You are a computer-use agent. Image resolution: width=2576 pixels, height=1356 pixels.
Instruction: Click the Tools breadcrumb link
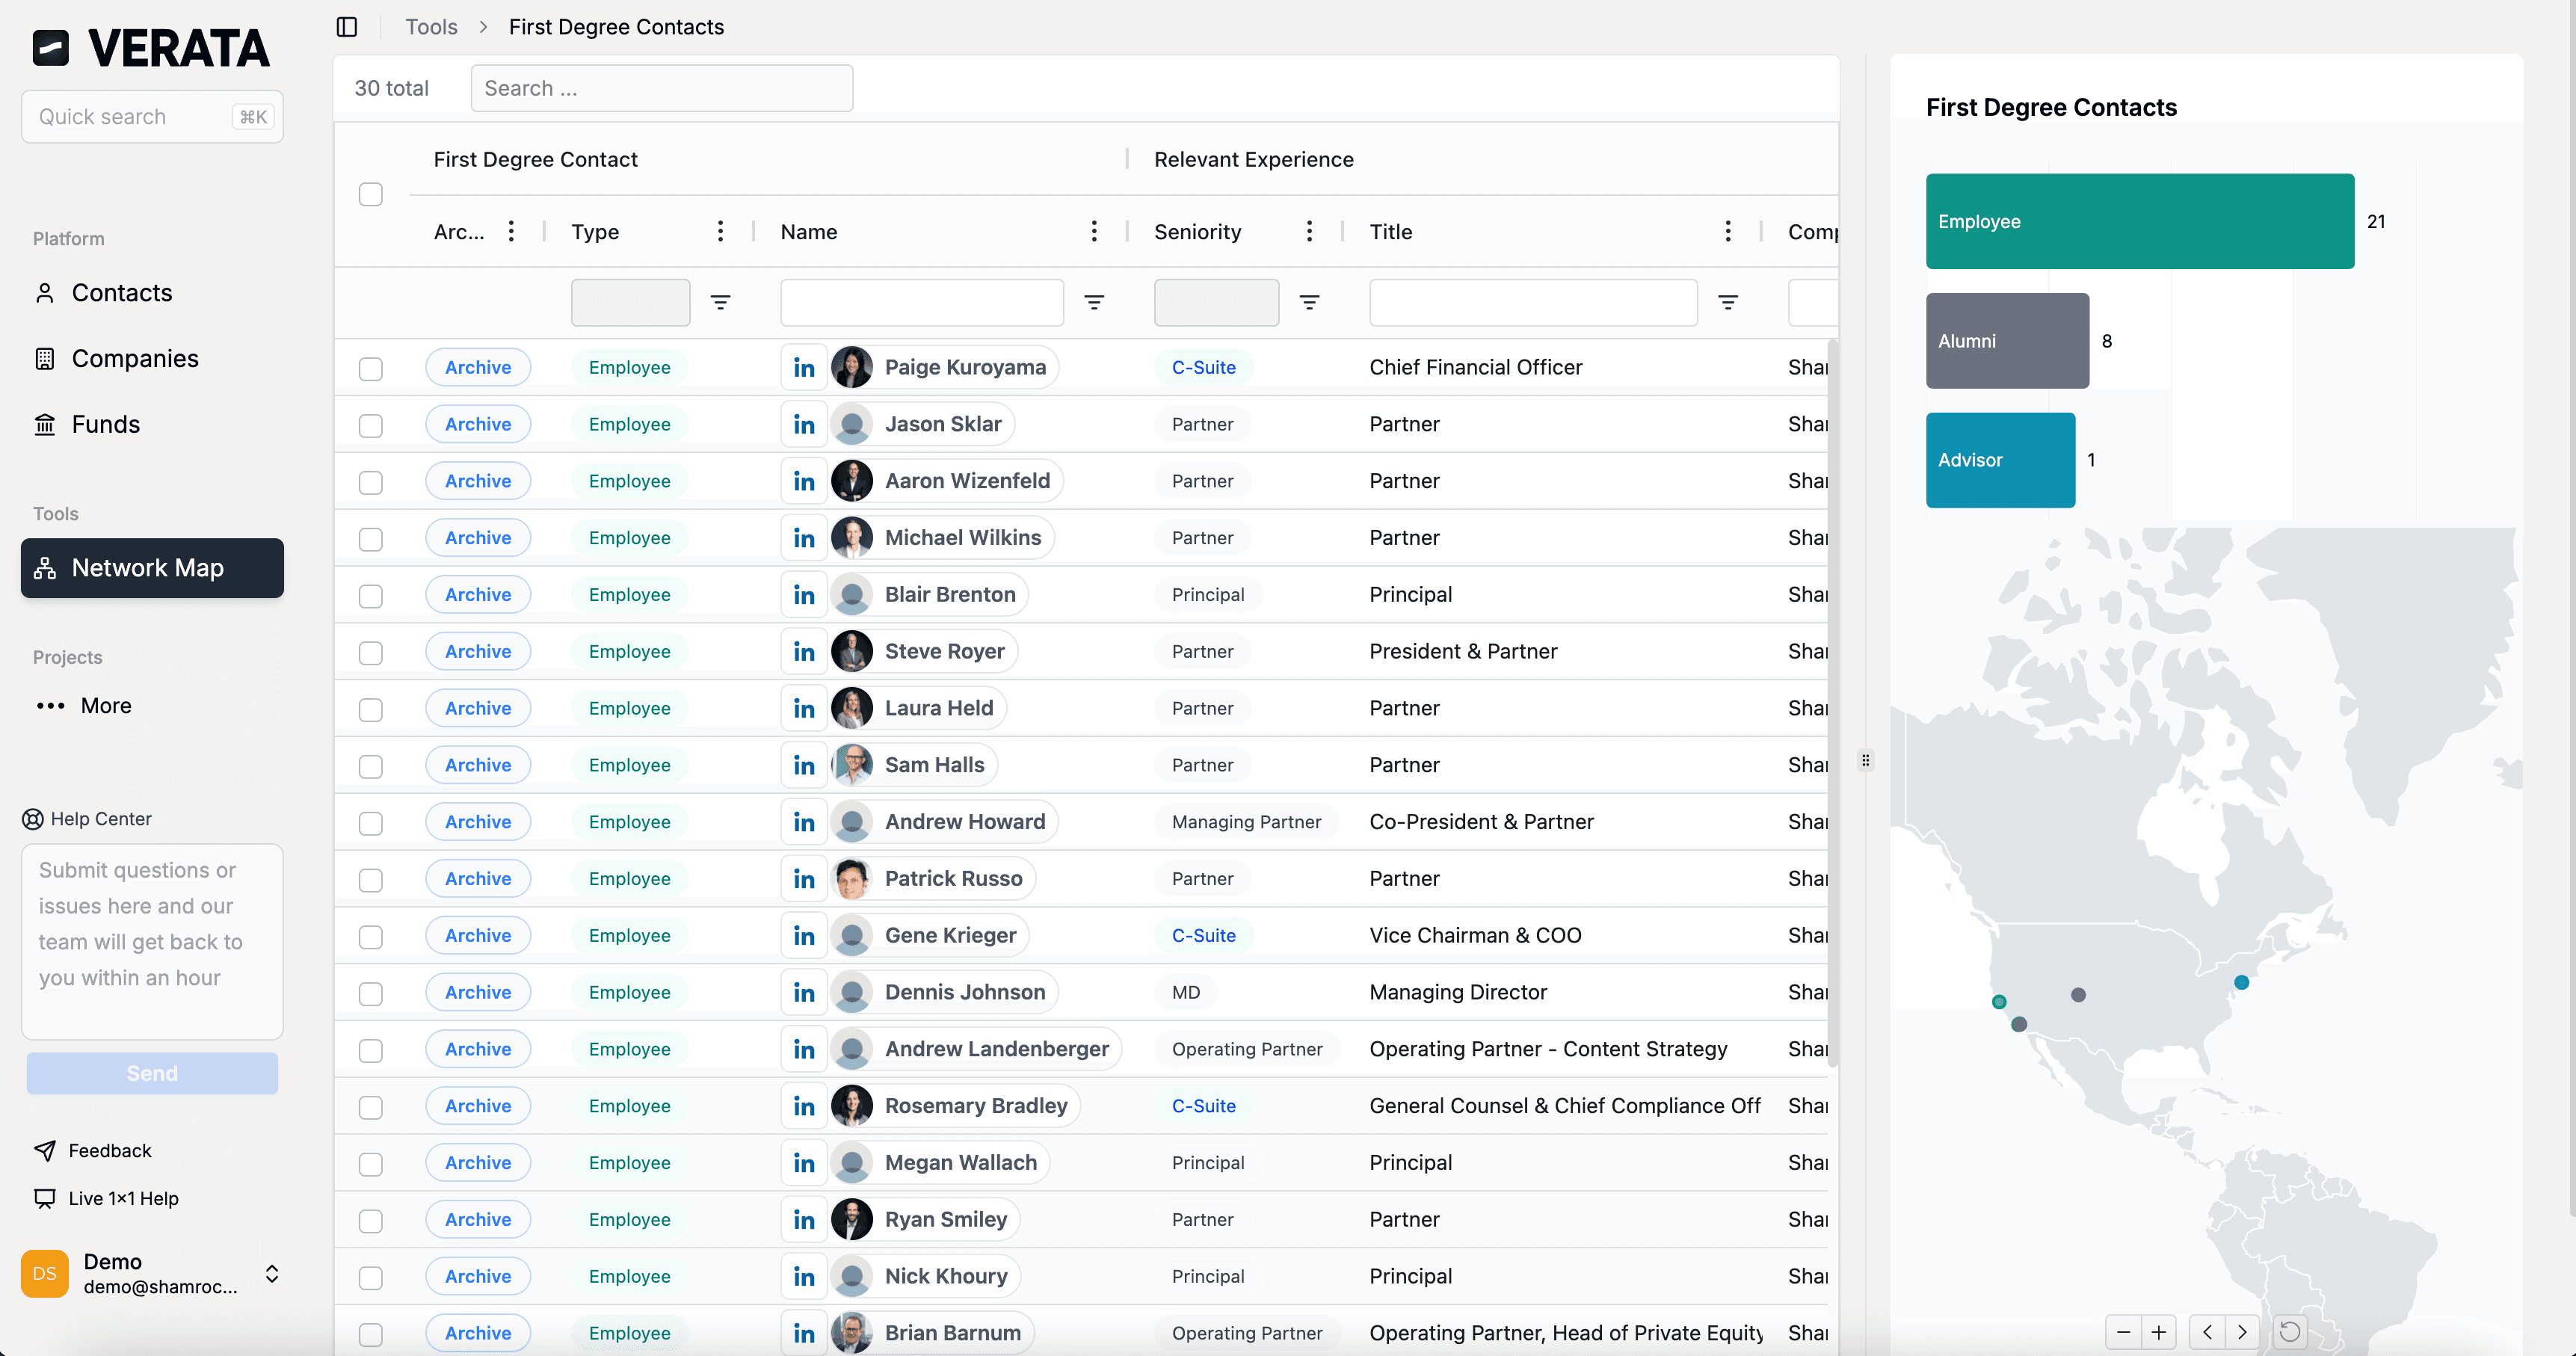click(431, 27)
